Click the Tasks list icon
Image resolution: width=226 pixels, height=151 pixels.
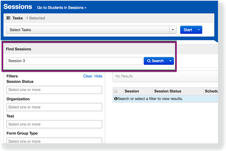[8, 18]
